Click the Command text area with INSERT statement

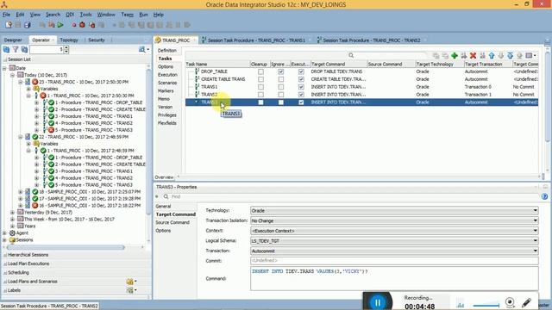pos(394,278)
